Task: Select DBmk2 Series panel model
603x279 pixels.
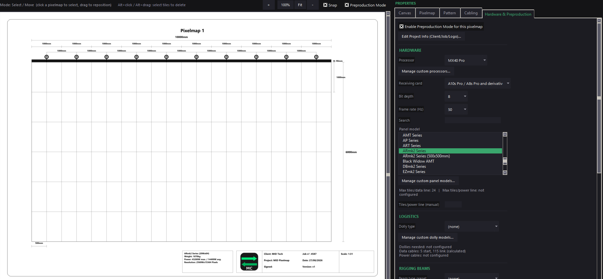Action: (450, 166)
